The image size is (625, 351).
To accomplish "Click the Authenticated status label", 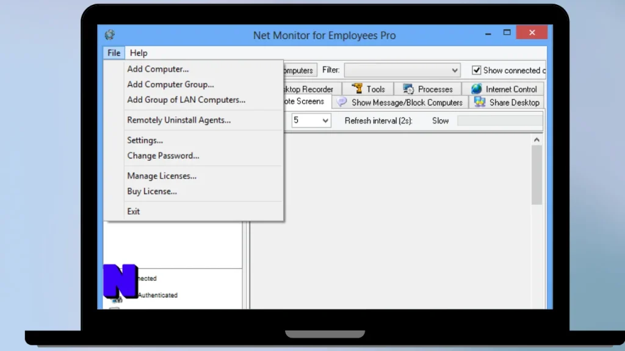I will click(x=157, y=295).
